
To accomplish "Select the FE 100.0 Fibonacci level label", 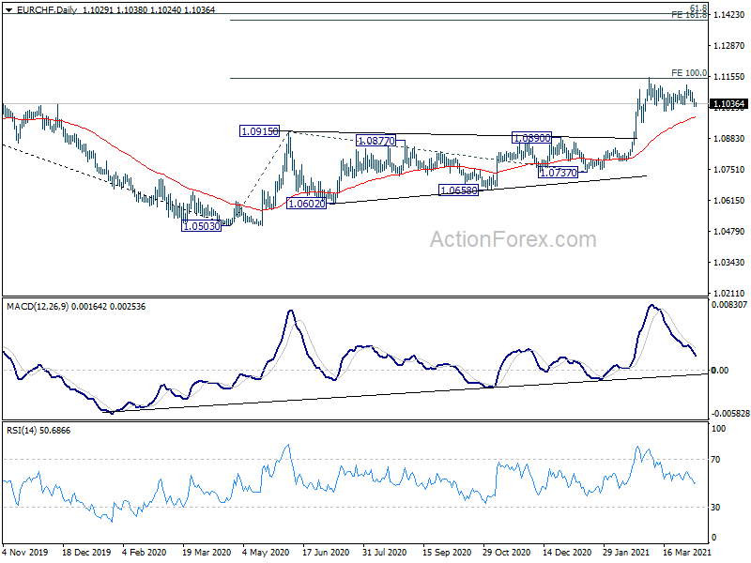I will click(689, 73).
